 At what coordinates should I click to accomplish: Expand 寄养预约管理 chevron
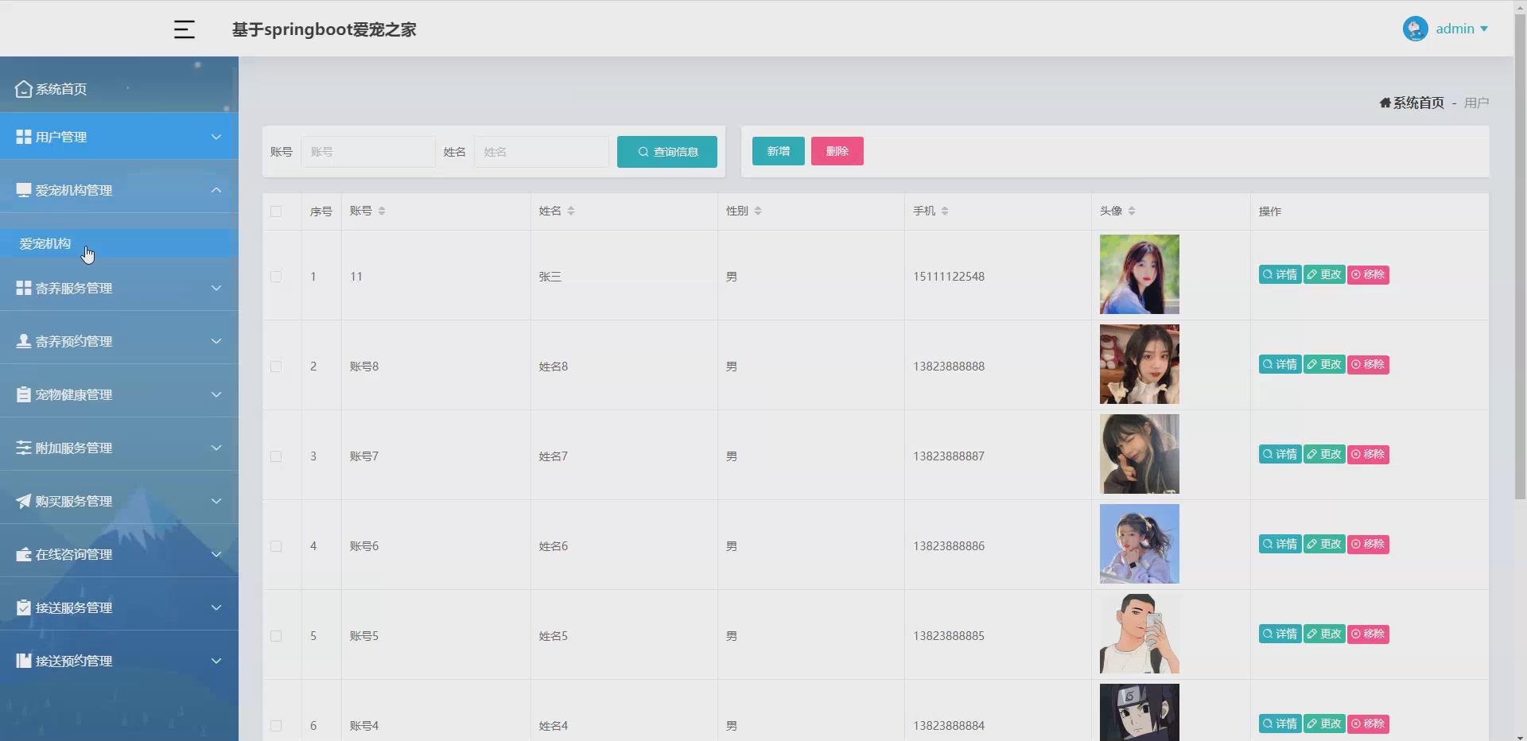click(x=216, y=341)
